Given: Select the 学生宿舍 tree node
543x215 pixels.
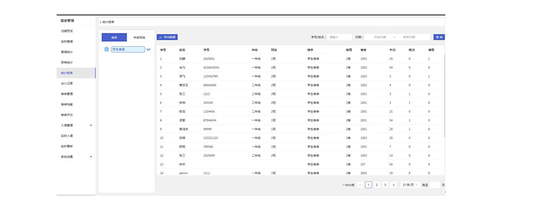Looking at the screenshot, I should point(128,49).
